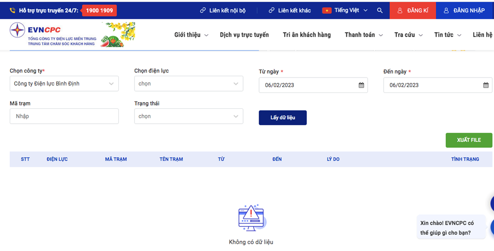Expand the Chọn công ty dropdown
This screenshot has height=251, width=494.
[64, 84]
